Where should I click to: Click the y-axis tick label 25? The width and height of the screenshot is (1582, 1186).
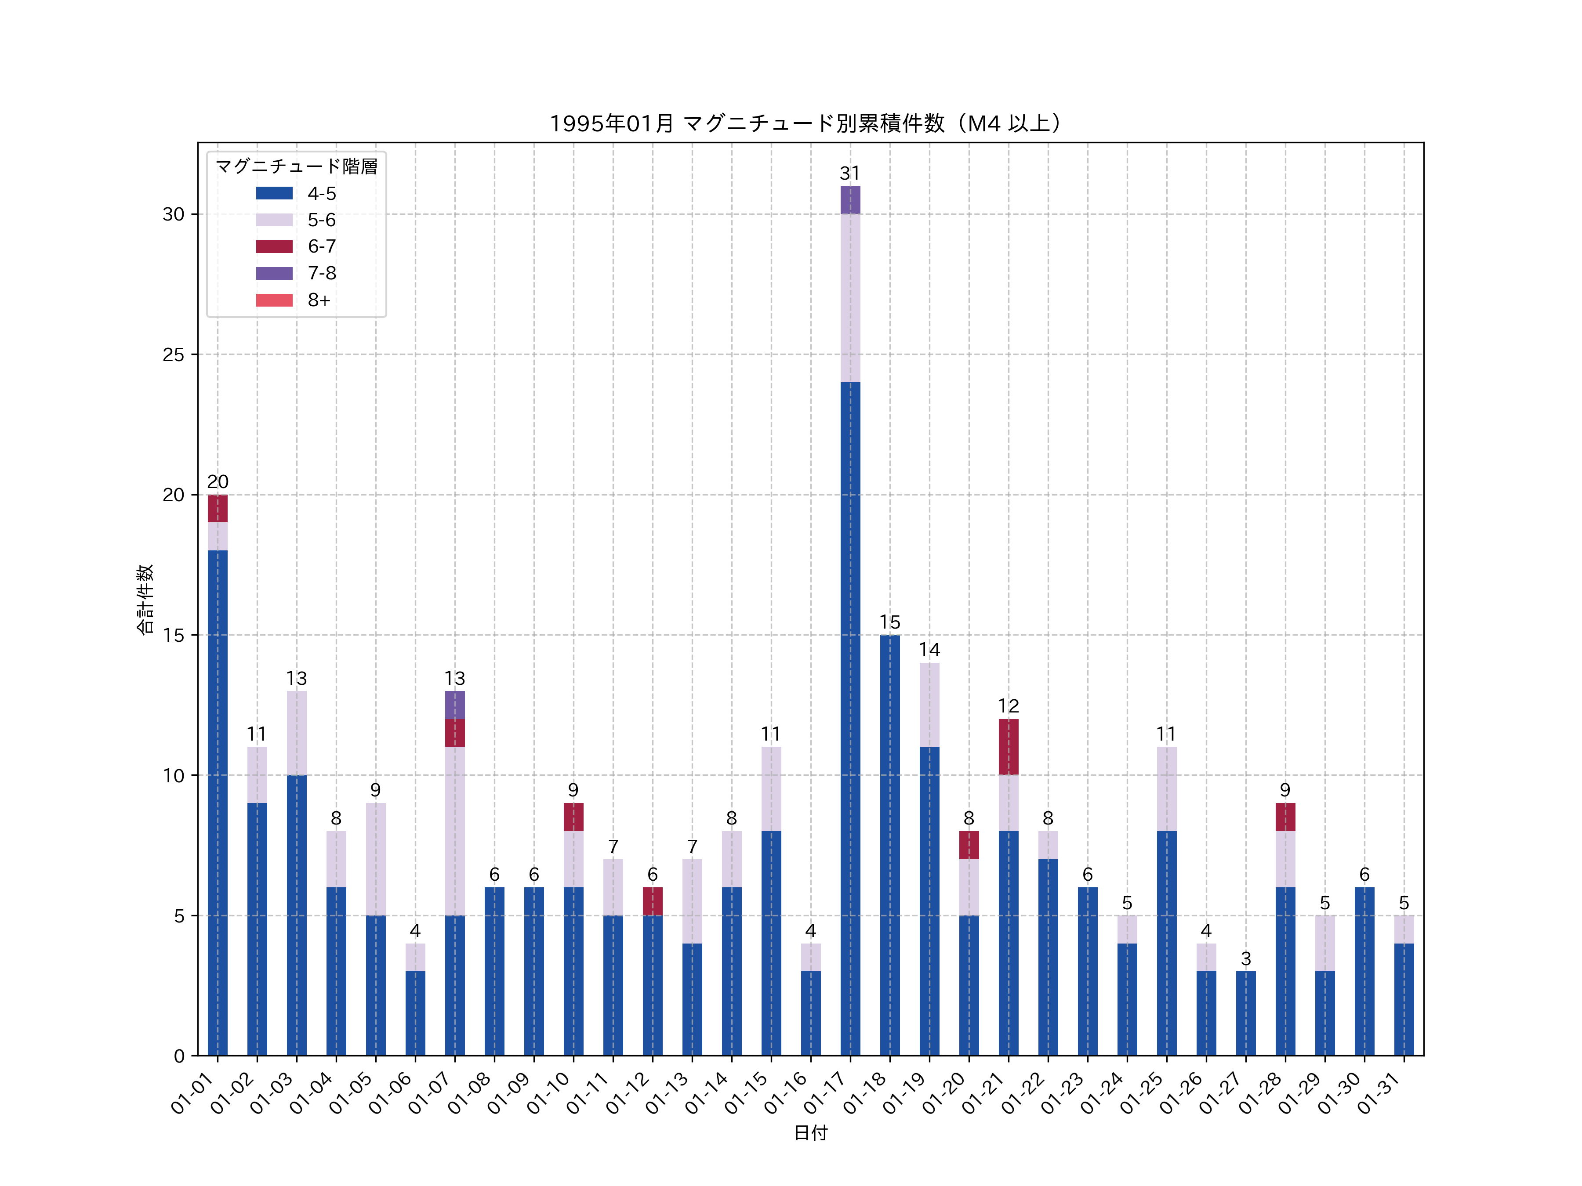coord(173,354)
